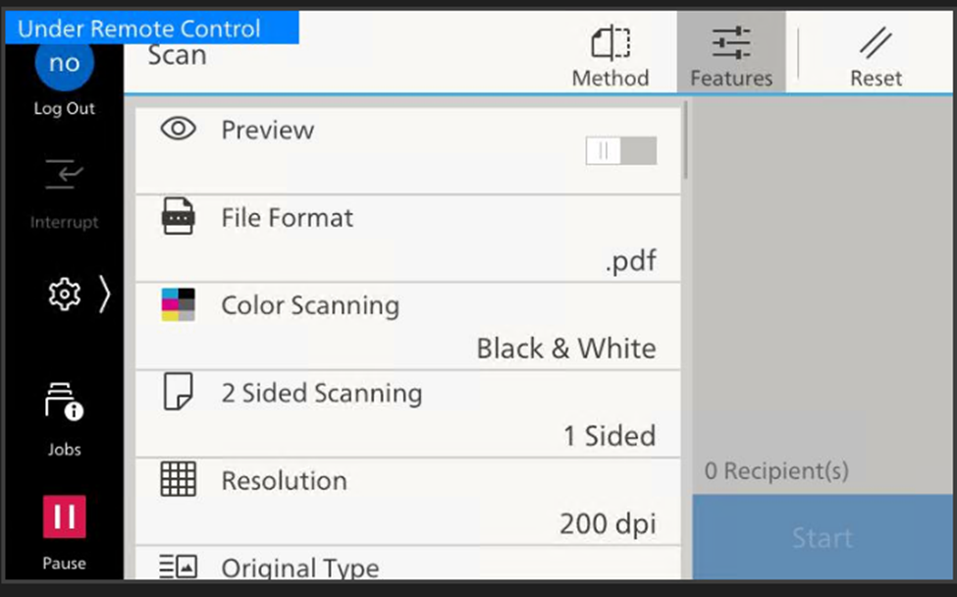This screenshot has width=957, height=597.
Task: Click the 2 Sided Scanning page icon
Action: pyautogui.click(x=178, y=392)
